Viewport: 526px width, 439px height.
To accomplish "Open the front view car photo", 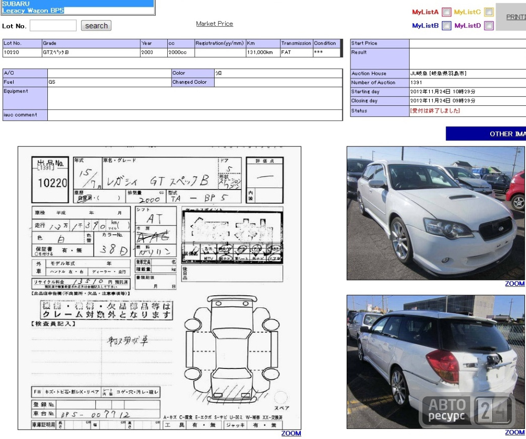I will 436,213.
